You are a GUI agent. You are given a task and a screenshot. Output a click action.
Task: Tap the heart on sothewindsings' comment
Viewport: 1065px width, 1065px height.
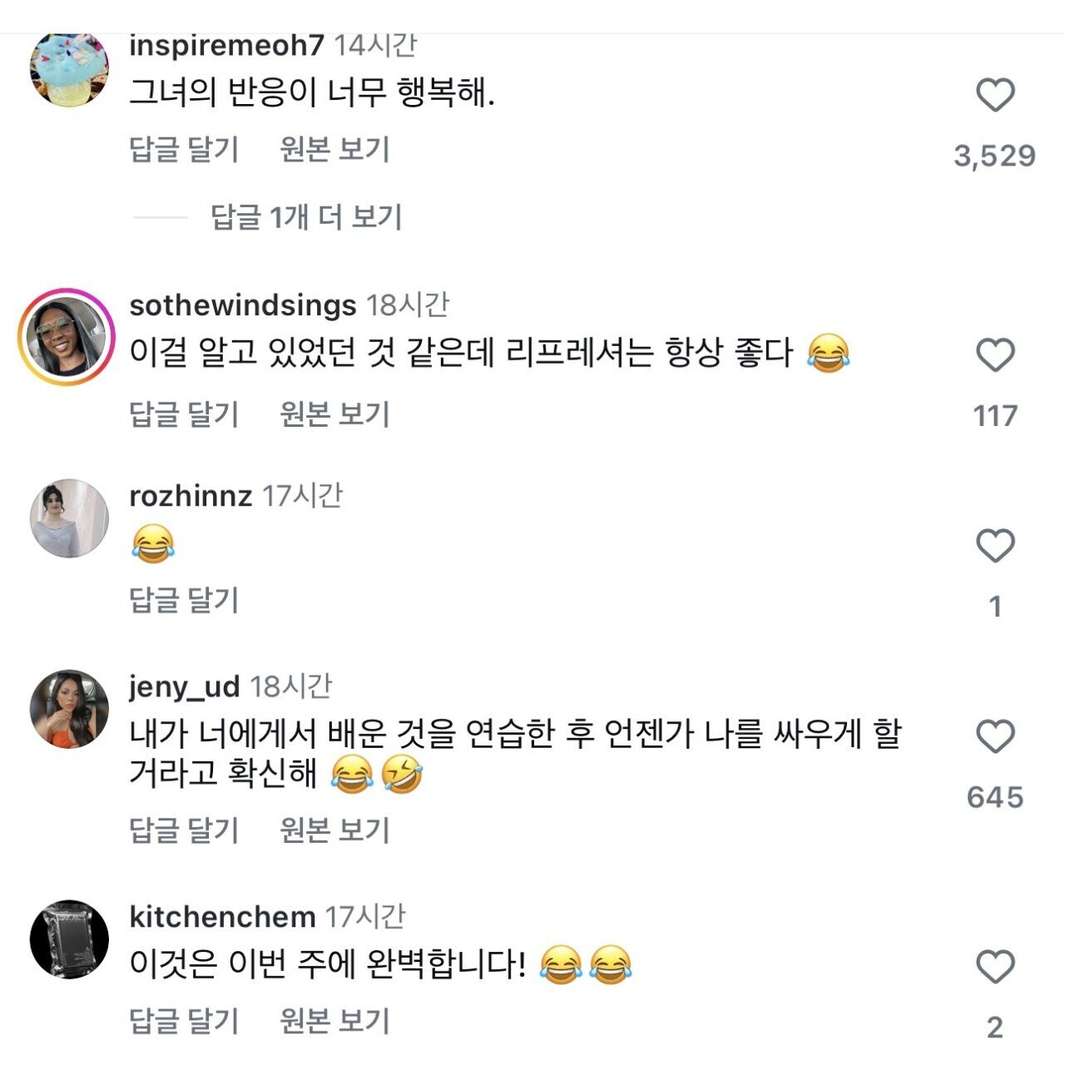tap(994, 355)
